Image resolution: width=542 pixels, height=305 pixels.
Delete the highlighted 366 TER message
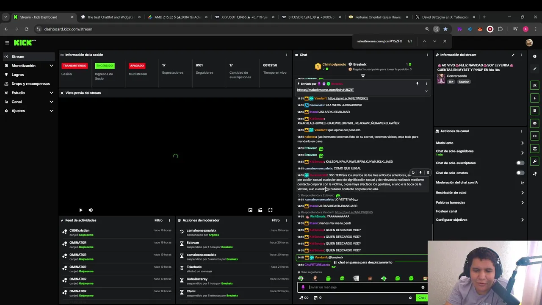point(428,172)
